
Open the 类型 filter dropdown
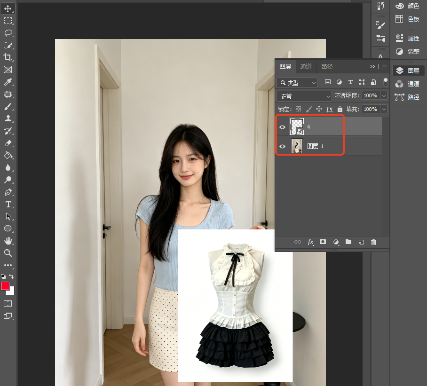297,82
